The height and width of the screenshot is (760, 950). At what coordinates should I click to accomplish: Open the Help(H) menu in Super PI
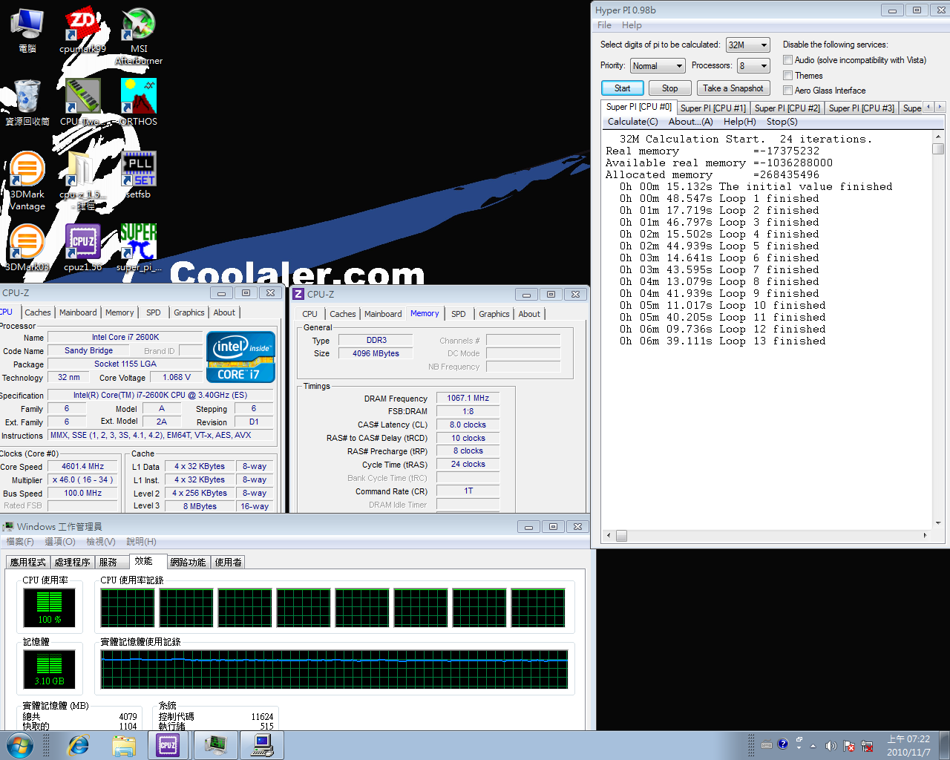pos(739,122)
